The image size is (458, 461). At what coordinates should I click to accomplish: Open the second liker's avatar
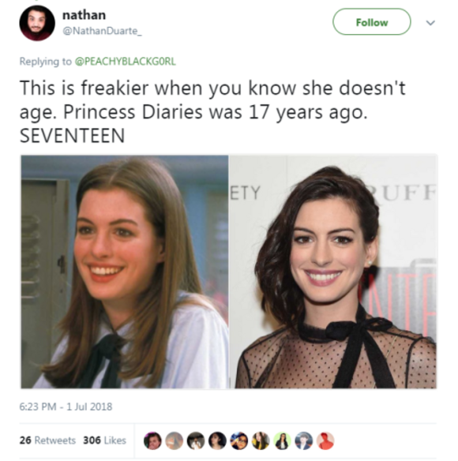pyautogui.click(x=175, y=440)
